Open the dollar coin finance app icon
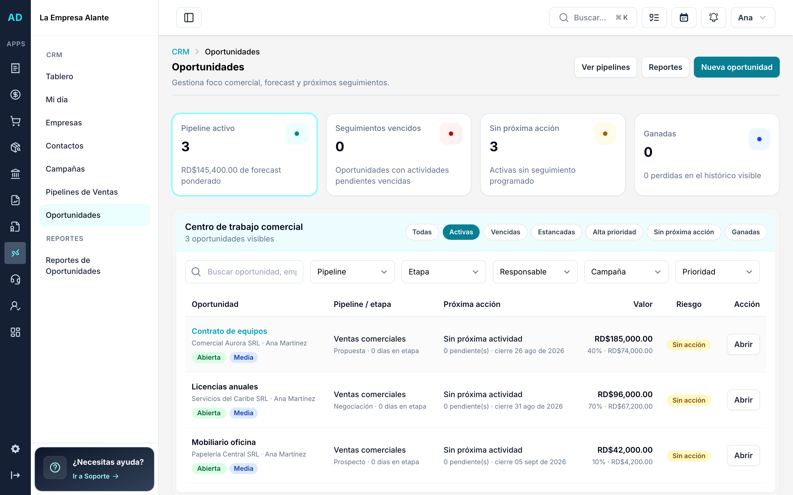This screenshot has width=793, height=495. point(15,95)
